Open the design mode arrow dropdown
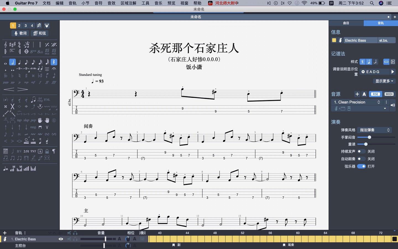The height and width of the screenshot is (249, 398). tap(47, 25)
